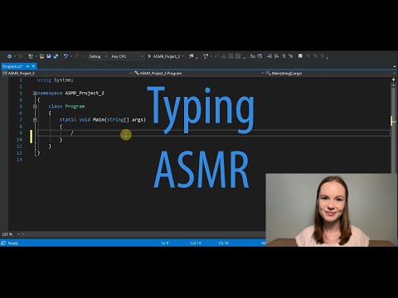Viewport: 398px width, 298px height.
Task: Click the ASMR_Project_2 start button label
Action: click(x=167, y=56)
